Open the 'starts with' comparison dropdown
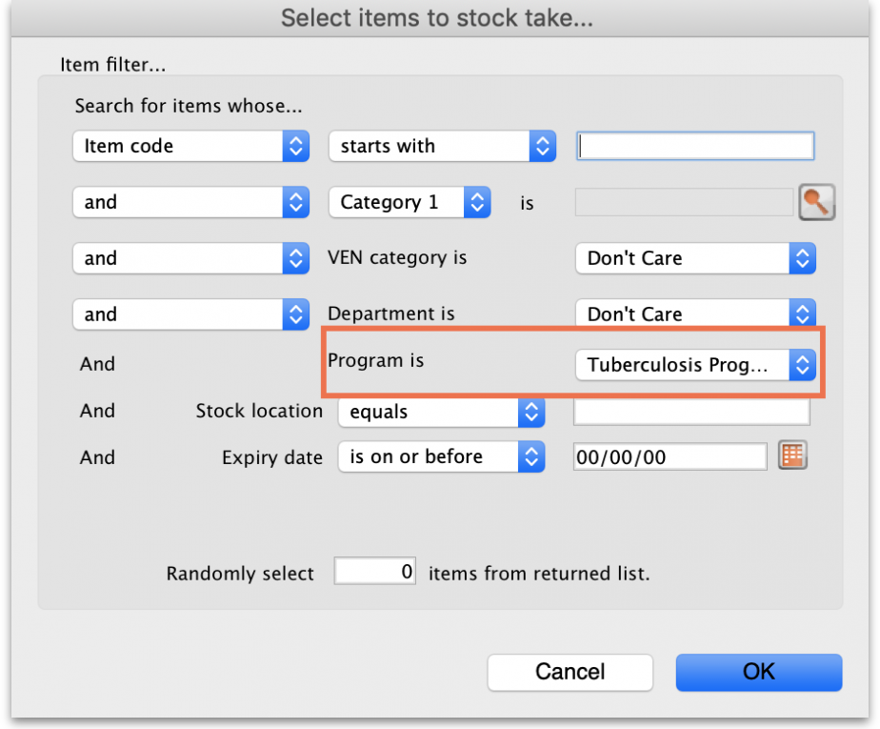The height and width of the screenshot is (729, 880). 442,146
